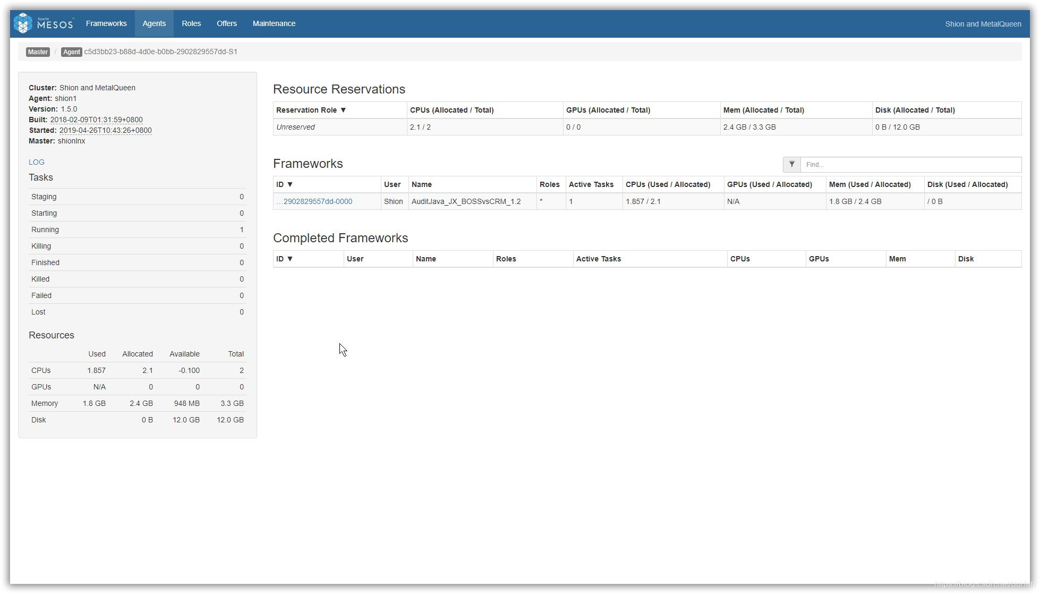1040x594 pixels.
Task: Click the Master breadcrumb icon
Action: pyautogui.click(x=38, y=52)
